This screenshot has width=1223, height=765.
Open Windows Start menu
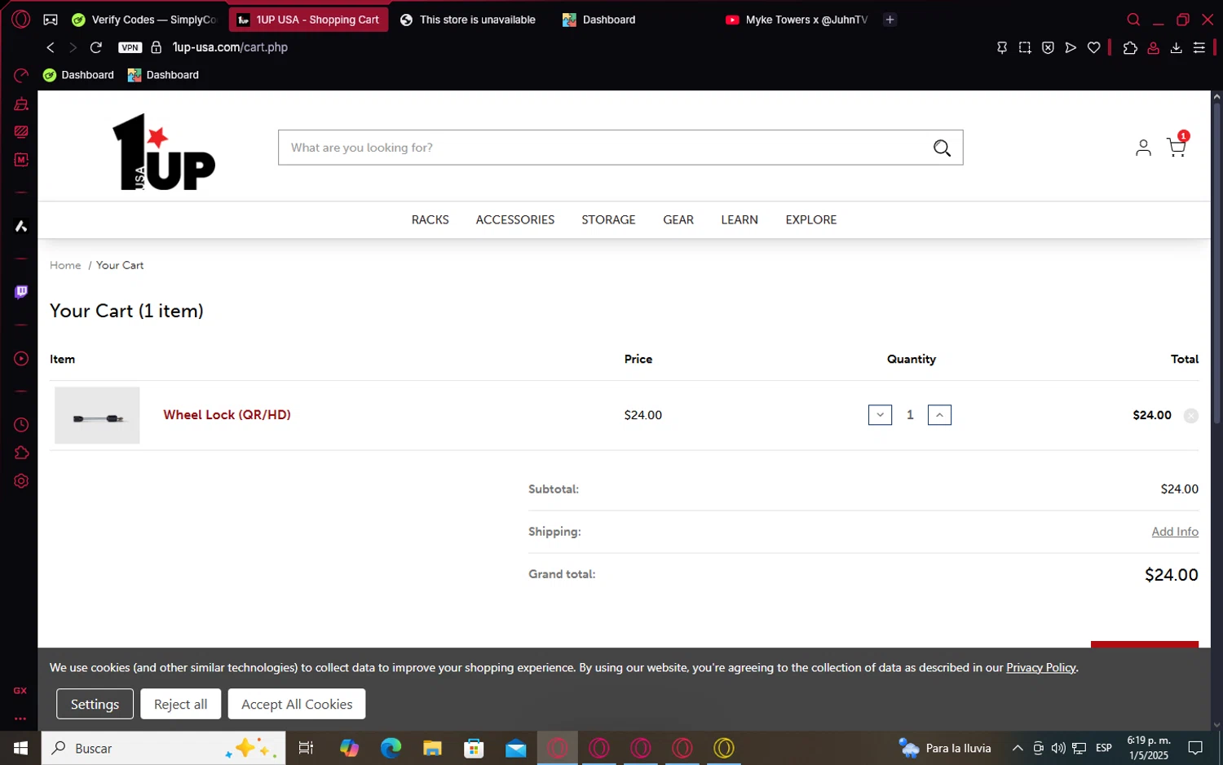tap(20, 748)
